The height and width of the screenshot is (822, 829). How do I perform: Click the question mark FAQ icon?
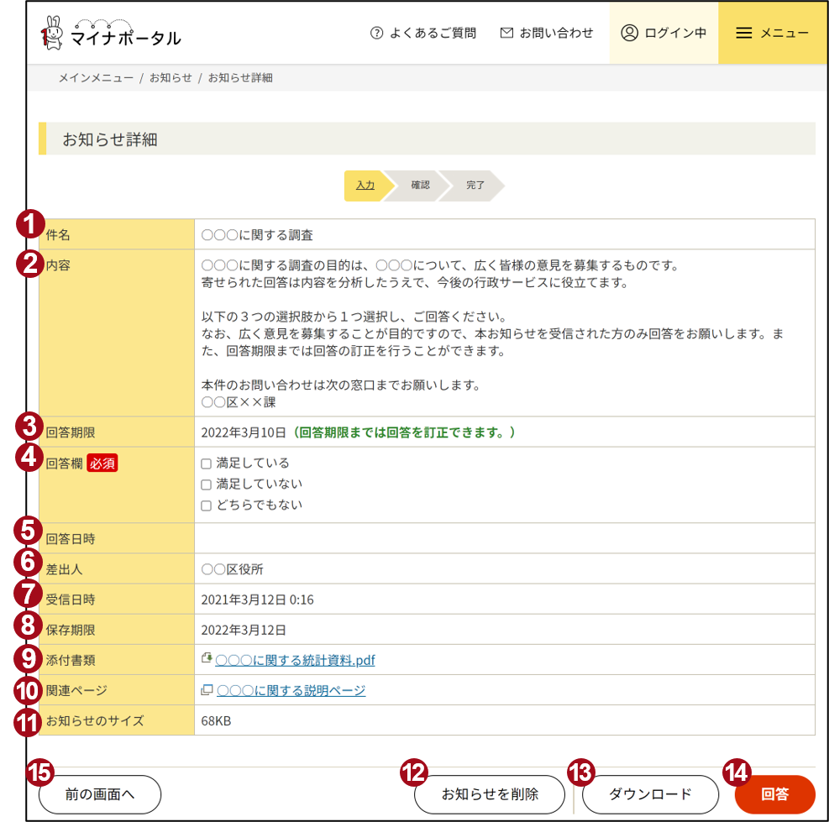(x=376, y=33)
